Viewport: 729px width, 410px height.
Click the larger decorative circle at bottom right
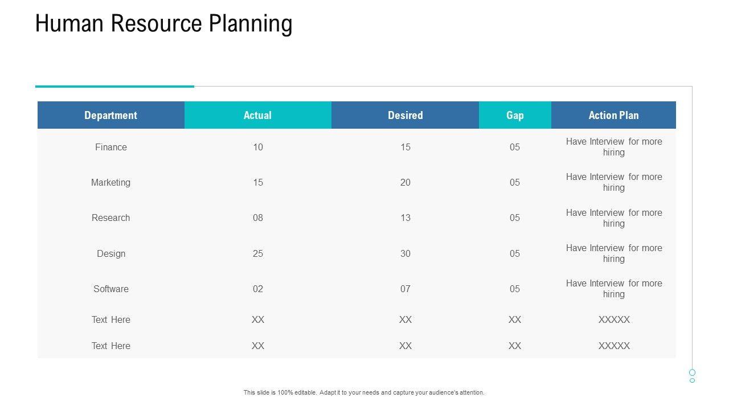692,372
